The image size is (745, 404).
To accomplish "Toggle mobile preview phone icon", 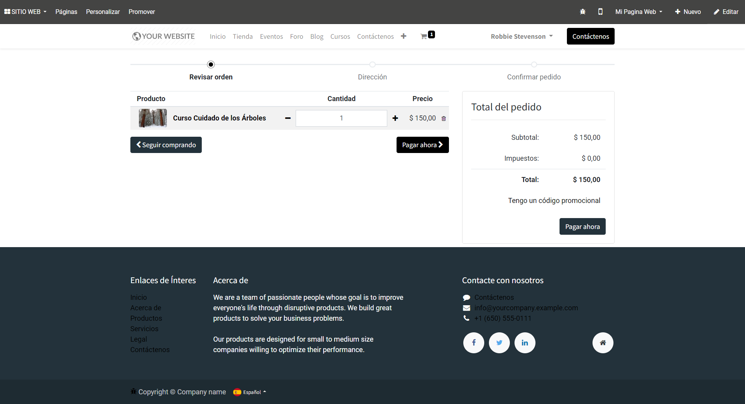I will [x=600, y=12].
